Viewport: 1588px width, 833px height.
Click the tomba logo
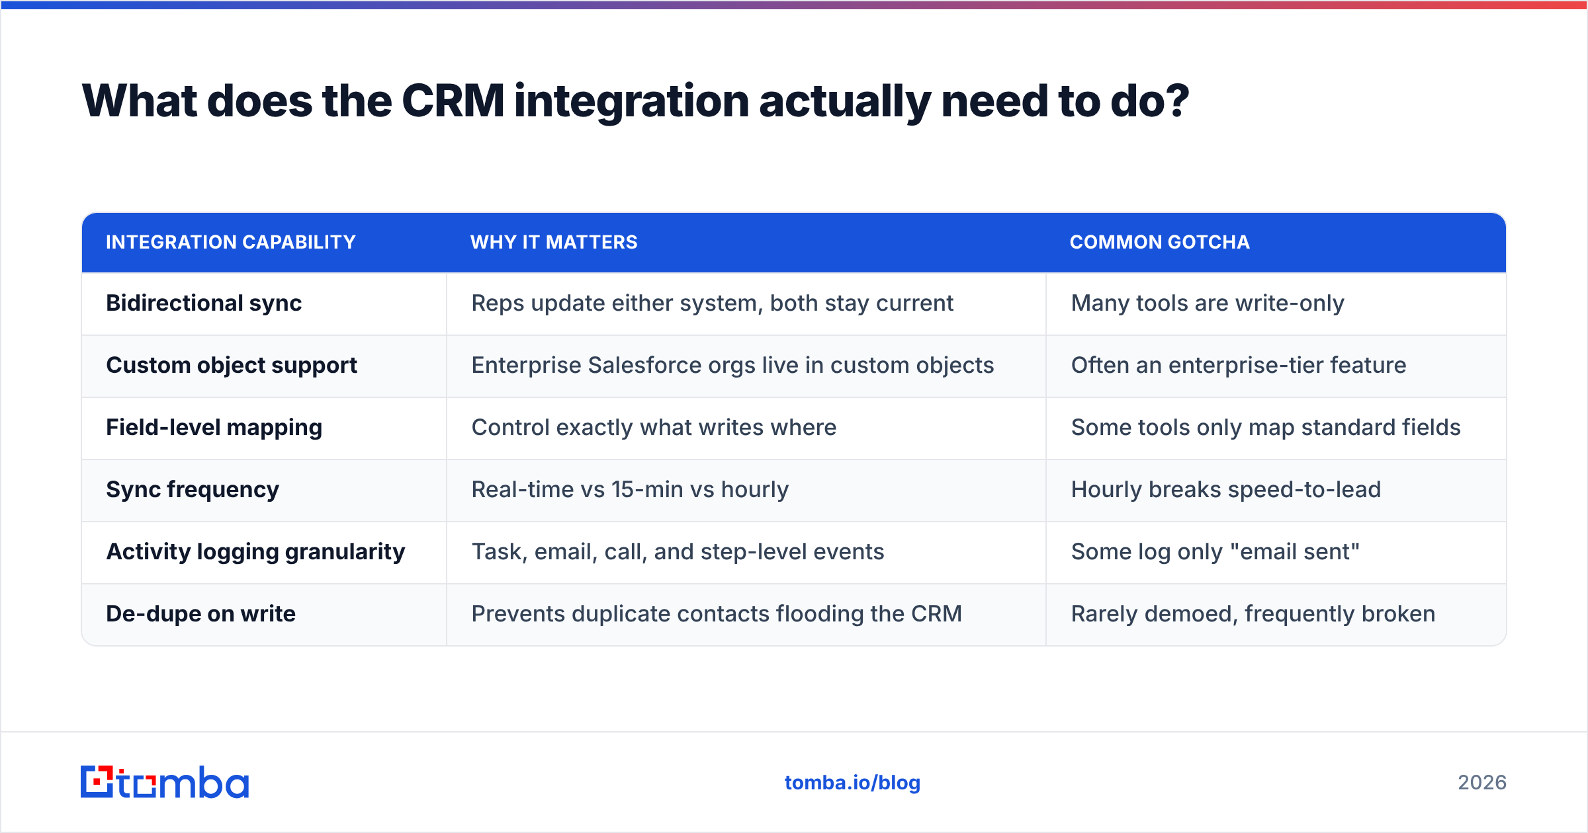click(x=165, y=782)
